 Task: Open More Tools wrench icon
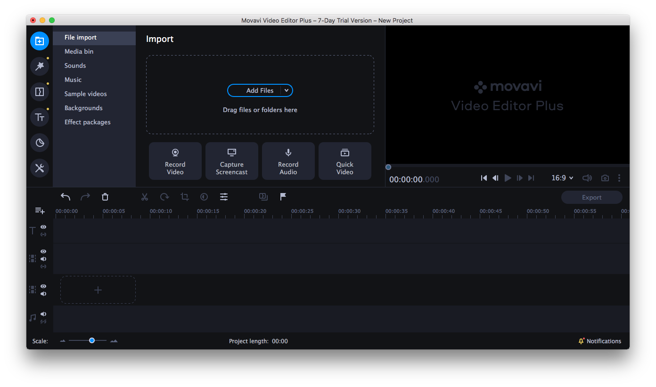coord(40,168)
